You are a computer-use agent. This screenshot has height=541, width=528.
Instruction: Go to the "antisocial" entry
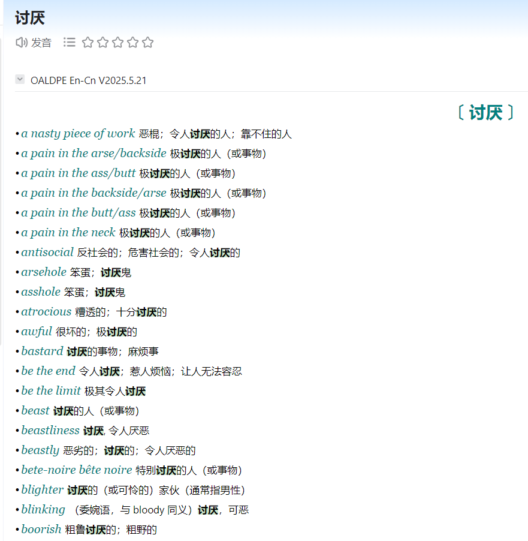point(47,253)
